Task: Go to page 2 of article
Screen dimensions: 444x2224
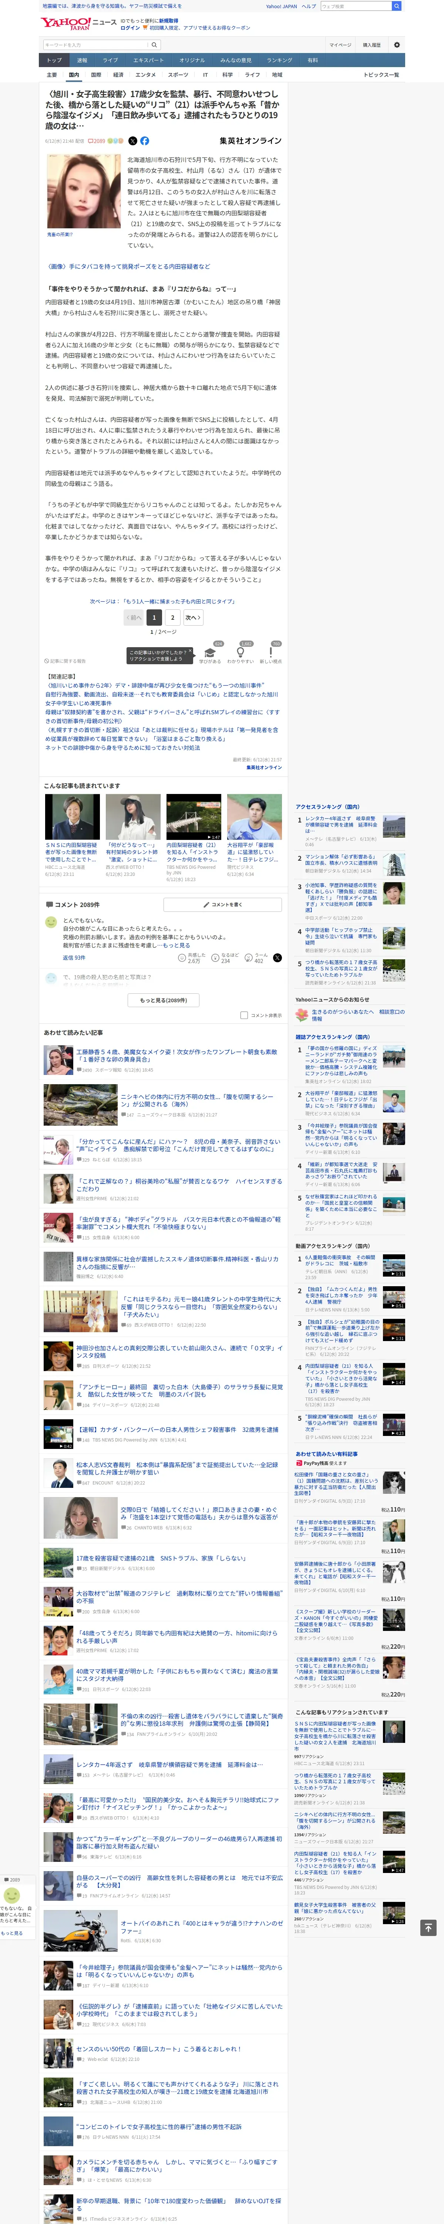Action: (172, 617)
